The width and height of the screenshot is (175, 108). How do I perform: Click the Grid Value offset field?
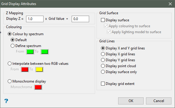(80, 19)
